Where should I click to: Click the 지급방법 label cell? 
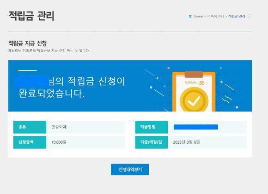(152, 127)
